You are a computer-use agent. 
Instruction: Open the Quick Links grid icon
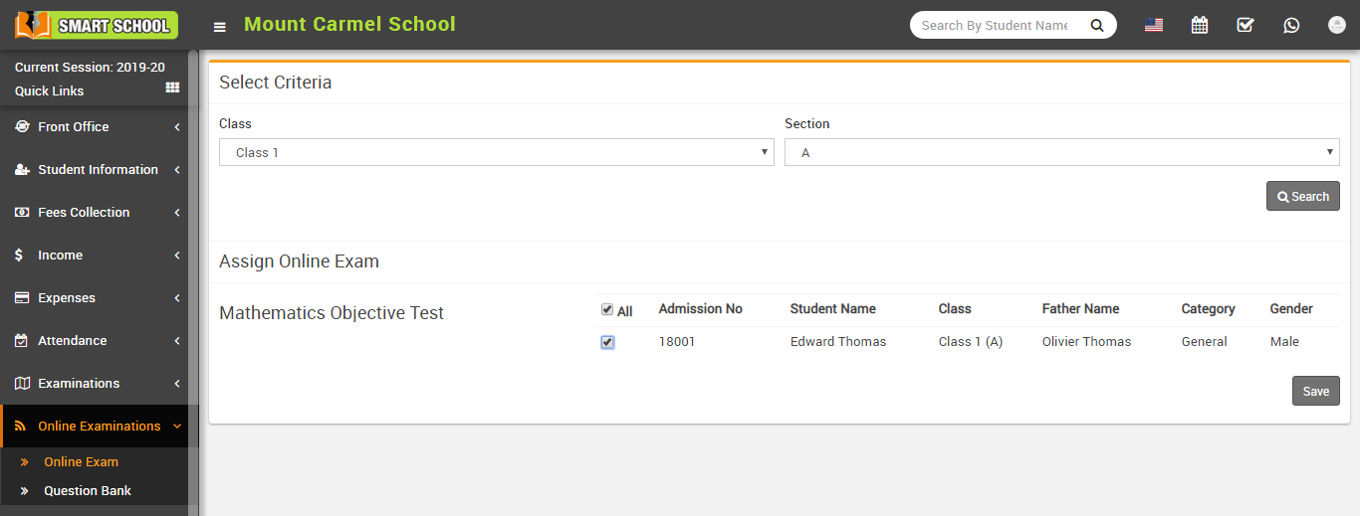tap(172, 88)
